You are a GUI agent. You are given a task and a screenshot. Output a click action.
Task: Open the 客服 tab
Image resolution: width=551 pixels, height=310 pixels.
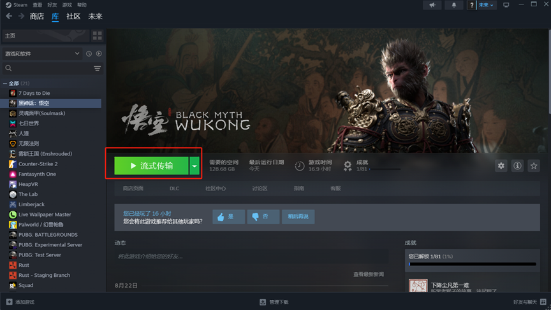(x=335, y=188)
